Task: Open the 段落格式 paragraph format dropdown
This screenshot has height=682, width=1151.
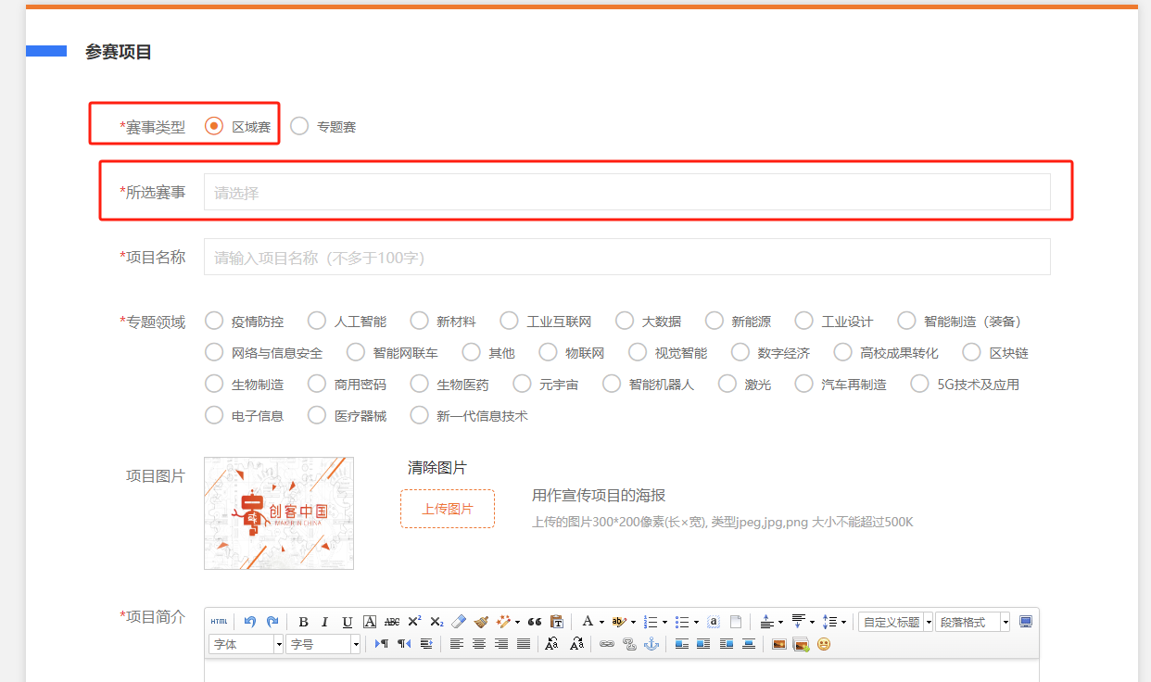Action: pyautogui.click(x=973, y=622)
